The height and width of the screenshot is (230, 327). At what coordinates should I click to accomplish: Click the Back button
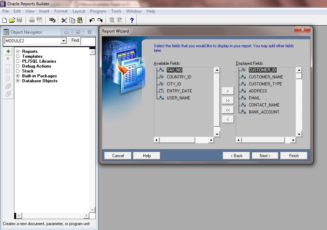[x=236, y=156]
